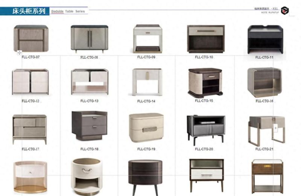Select the FLL-CTG-16 rounded grey nightstand image
Viewport: 301px width, 196px height.
(x=265, y=82)
